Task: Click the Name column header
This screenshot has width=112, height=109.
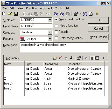Action: [x=14, y=64]
